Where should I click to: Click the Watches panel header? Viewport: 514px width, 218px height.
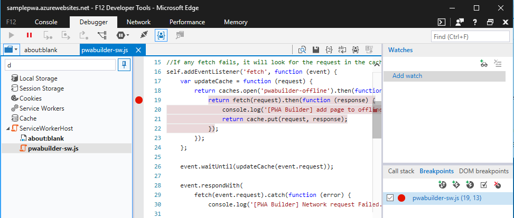point(400,50)
